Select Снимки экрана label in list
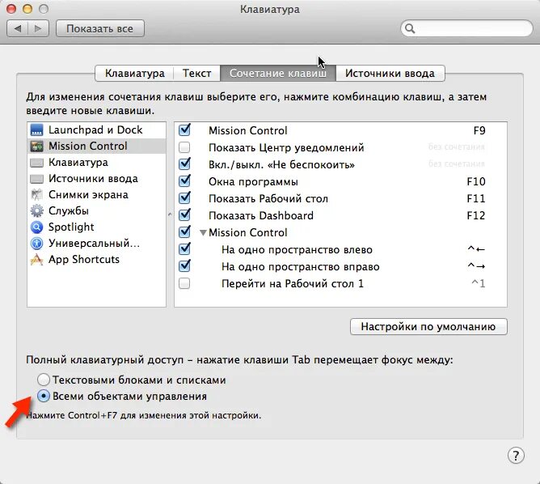This screenshot has width=540, height=484. tap(88, 194)
